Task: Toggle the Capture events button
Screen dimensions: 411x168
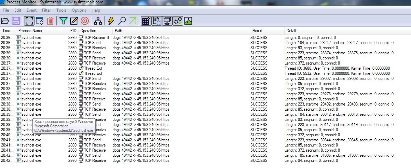Action: 29,21
